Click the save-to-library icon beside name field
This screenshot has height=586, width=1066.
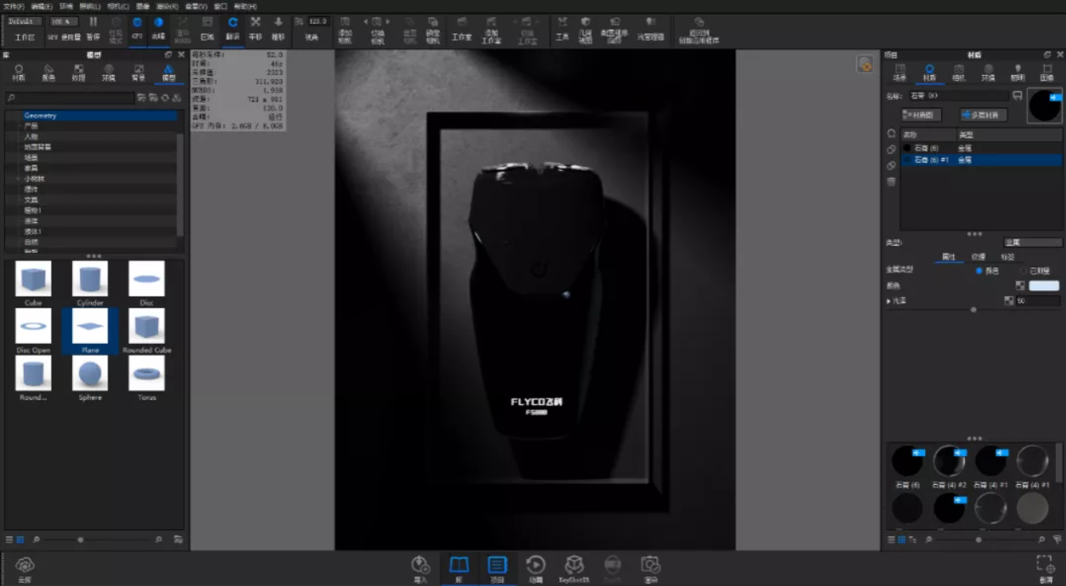1017,96
